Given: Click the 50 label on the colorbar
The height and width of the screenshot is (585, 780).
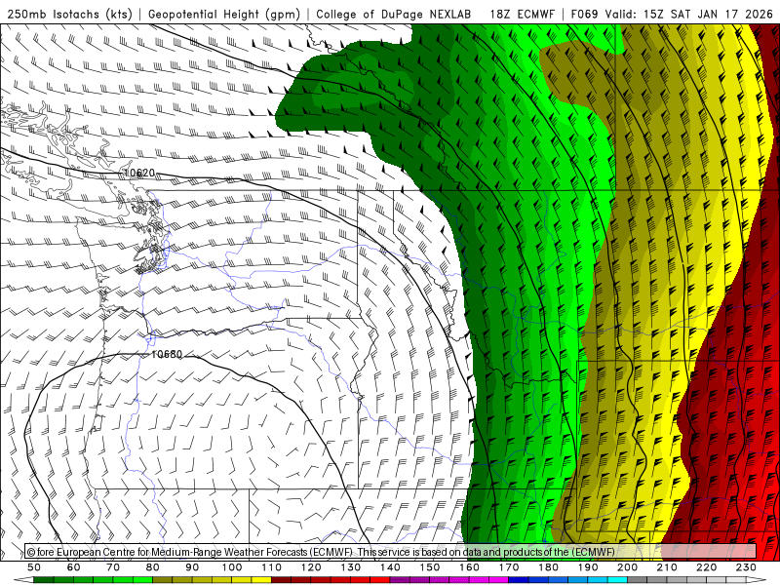Looking at the screenshot, I should [x=33, y=567].
